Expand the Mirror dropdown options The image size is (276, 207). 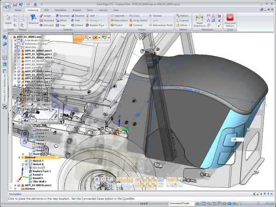click(x=190, y=25)
